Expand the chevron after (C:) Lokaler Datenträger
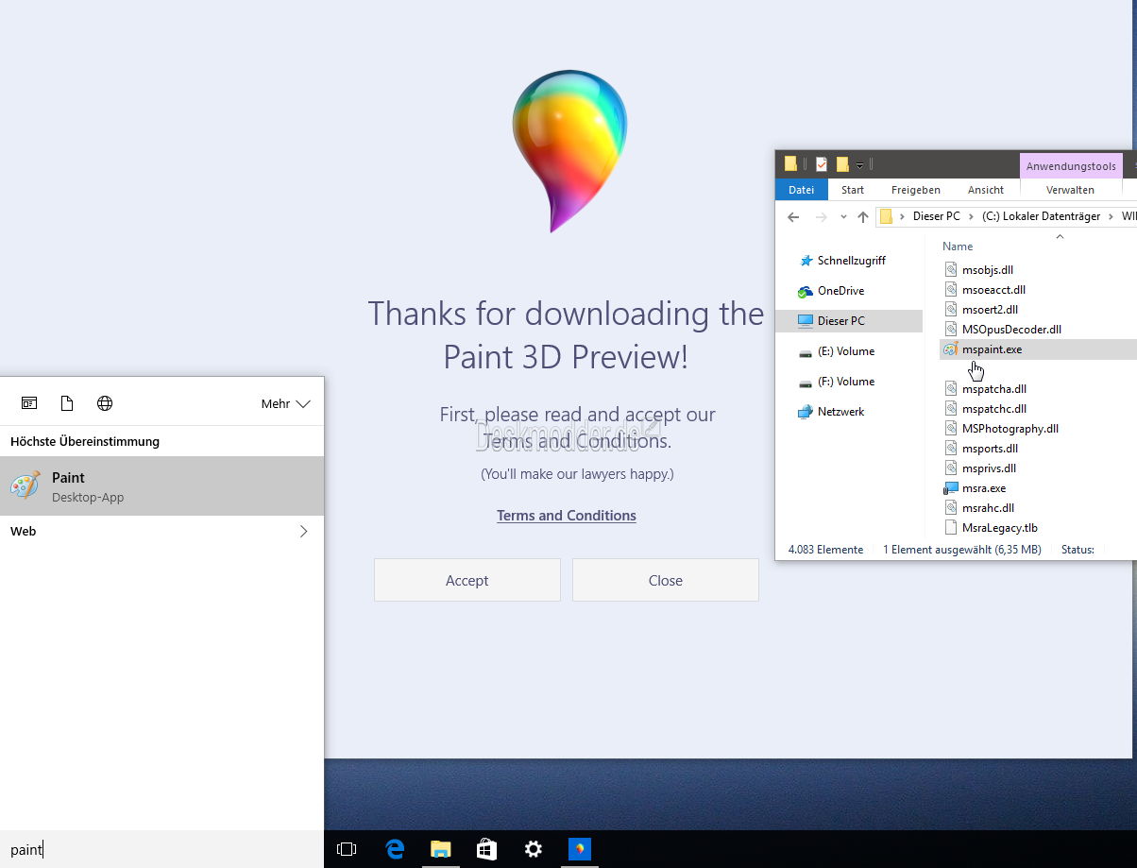1137x868 pixels. tap(1112, 216)
